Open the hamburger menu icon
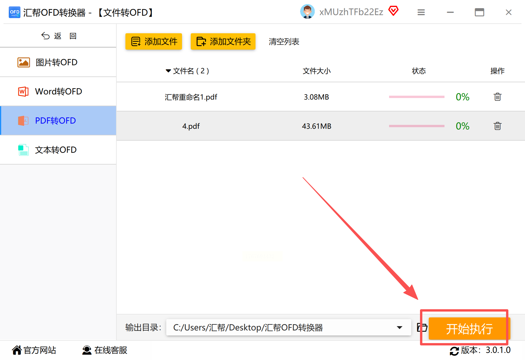Image resolution: width=525 pixels, height=360 pixels. pos(421,12)
